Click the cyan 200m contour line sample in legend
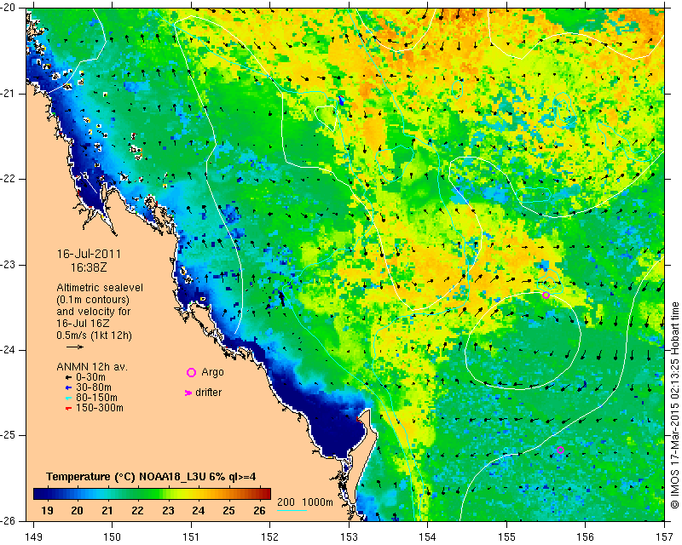 point(292,510)
